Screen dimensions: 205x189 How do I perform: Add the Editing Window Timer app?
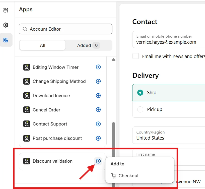[x=98, y=67]
